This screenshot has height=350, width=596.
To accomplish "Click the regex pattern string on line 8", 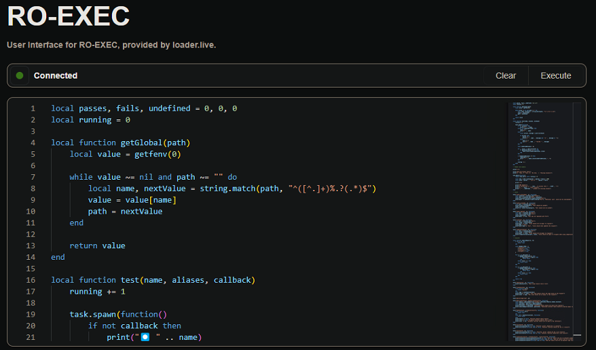I will point(329,189).
